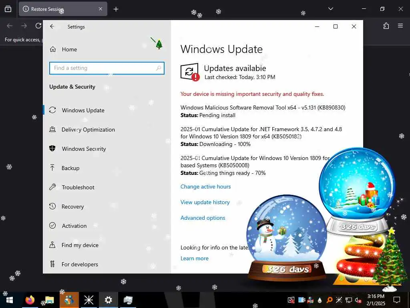
Task: Open Home in Settings sidebar
Action: pos(69,49)
